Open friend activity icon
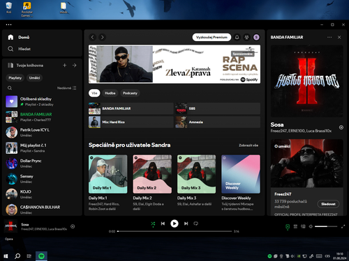The image size is (349, 261). (x=246, y=37)
